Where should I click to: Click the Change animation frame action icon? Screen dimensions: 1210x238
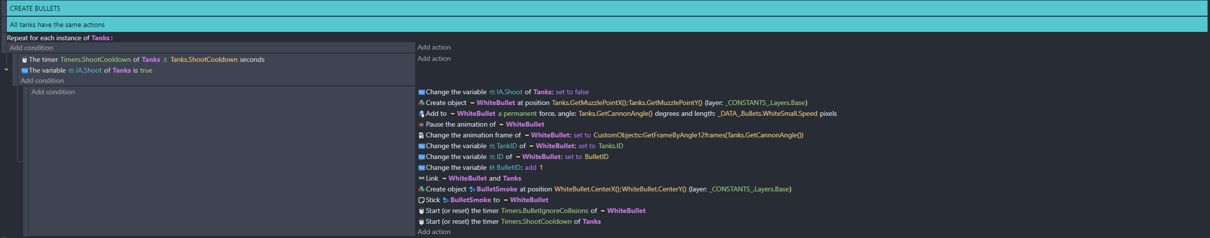click(x=421, y=135)
